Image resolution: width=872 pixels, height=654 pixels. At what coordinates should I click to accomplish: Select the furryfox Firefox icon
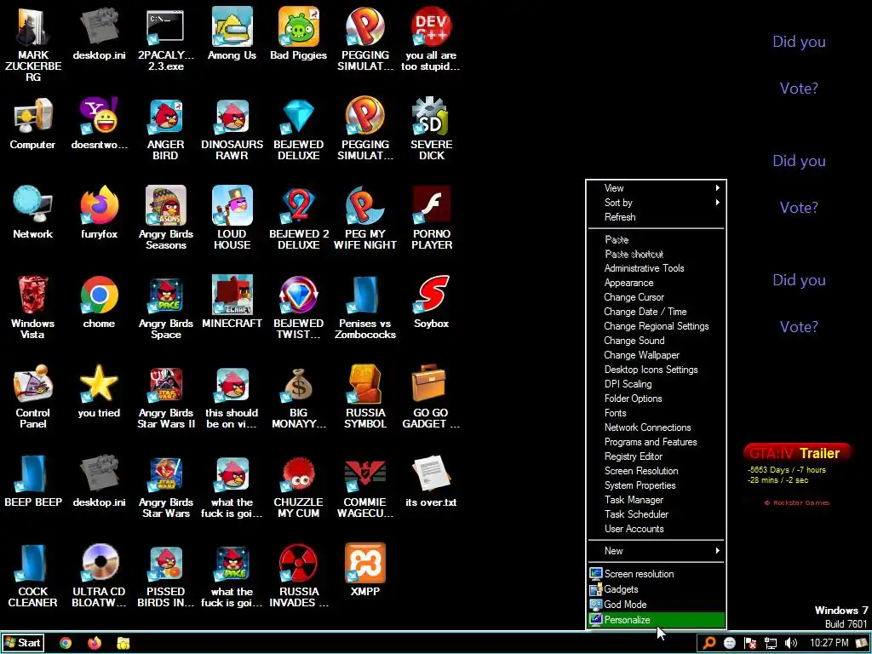coord(99,205)
